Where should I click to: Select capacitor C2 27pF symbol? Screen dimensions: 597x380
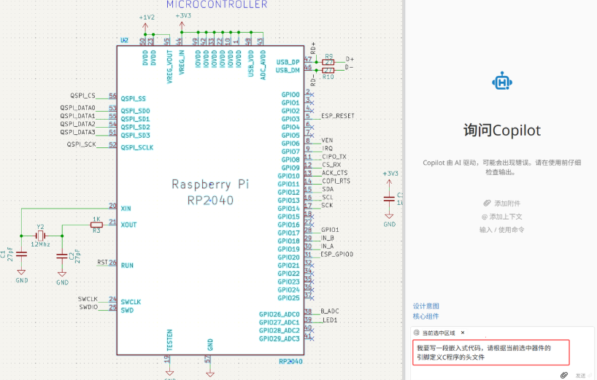tap(62, 256)
